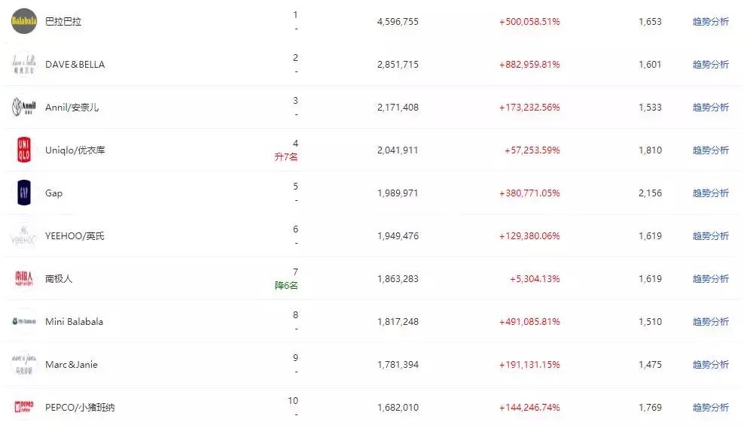Viewport: 744px width, 428px height.
Task: Click the PEPCO brand logo icon
Action: coord(23,408)
